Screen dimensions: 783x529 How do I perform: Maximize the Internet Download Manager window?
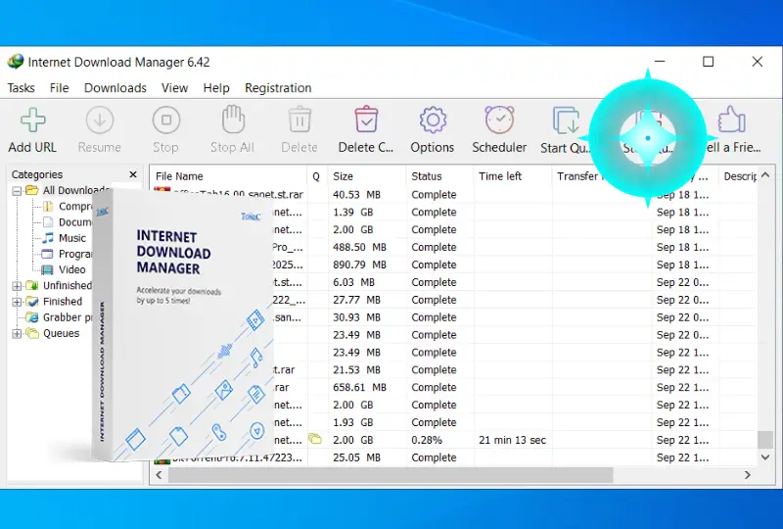tap(708, 62)
